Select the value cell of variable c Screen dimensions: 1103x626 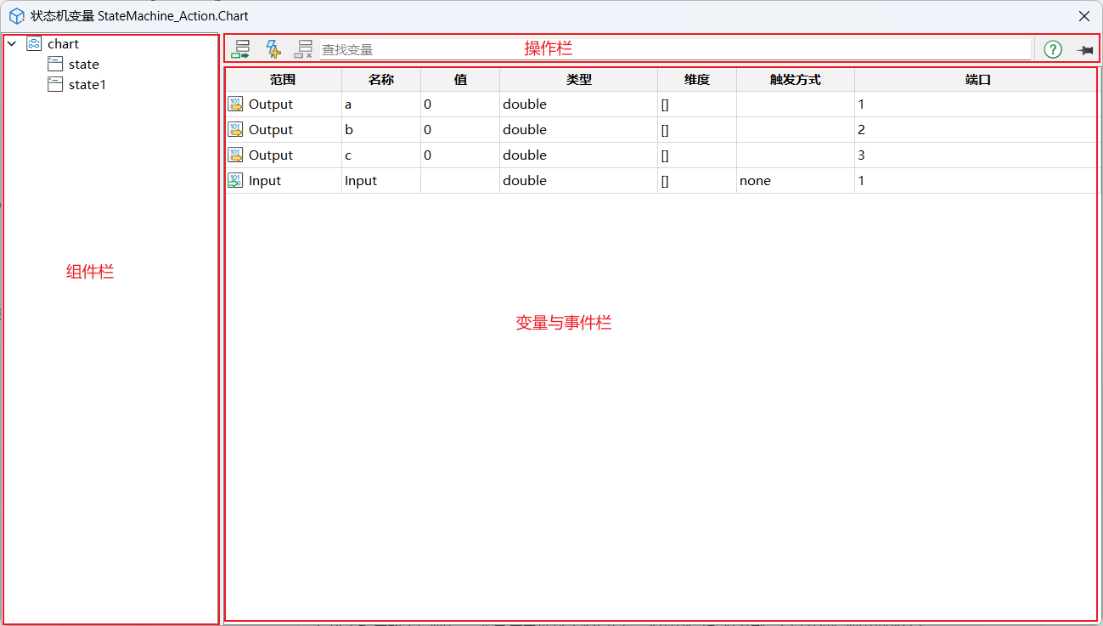tap(459, 155)
